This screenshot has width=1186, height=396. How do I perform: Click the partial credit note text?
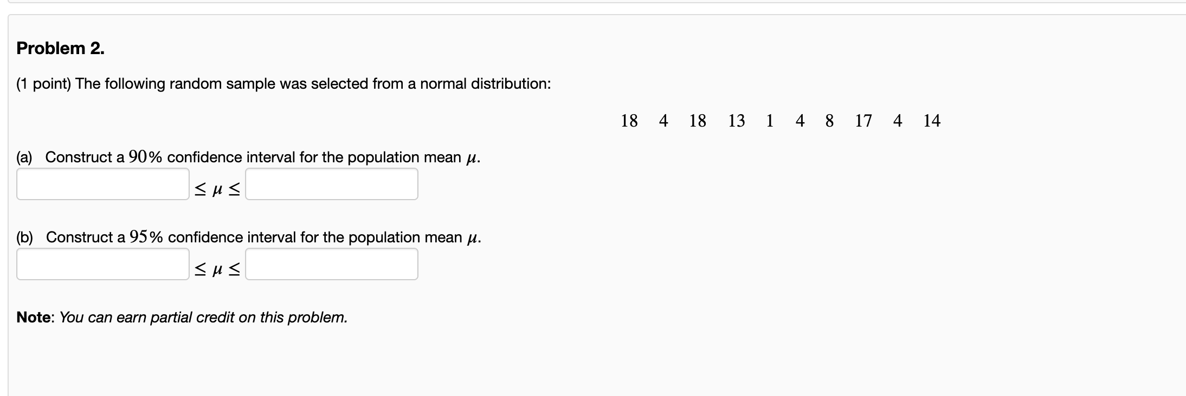click(182, 318)
